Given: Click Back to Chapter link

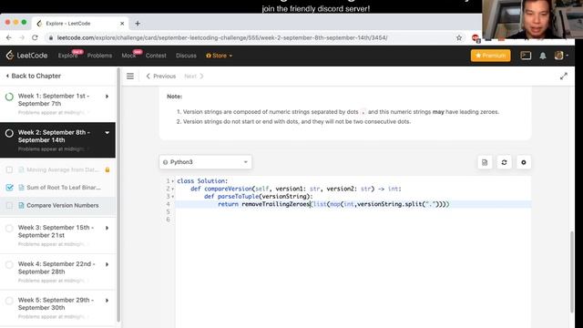Looking at the screenshot, I should pyautogui.click(x=34, y=76).
